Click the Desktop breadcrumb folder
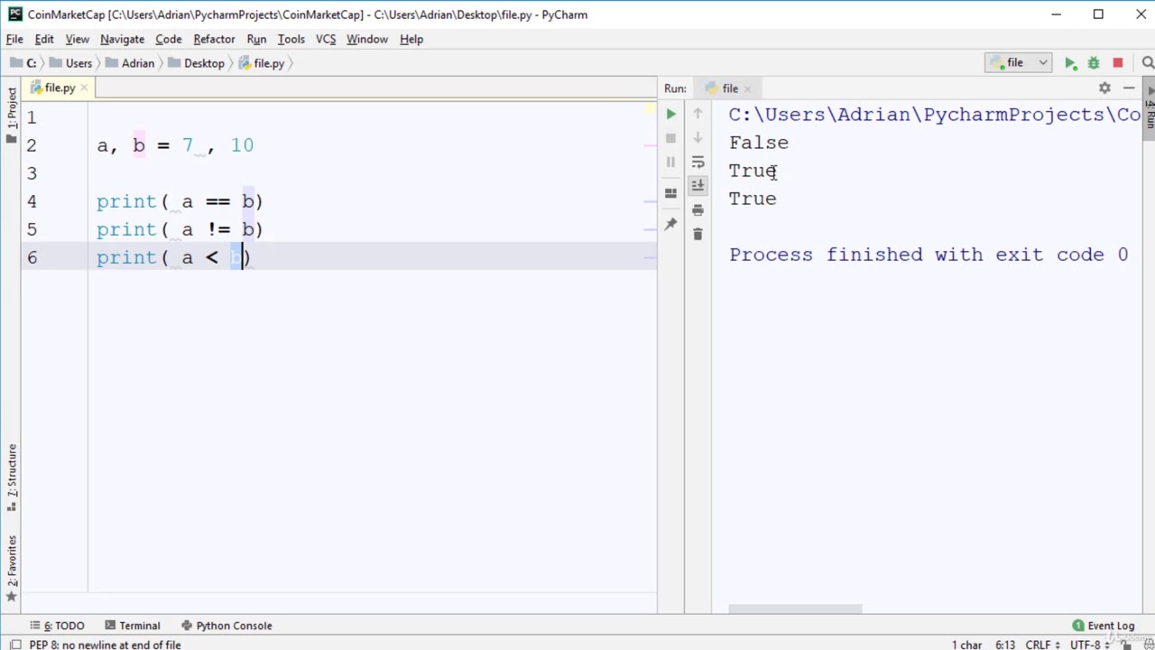 coord(196,63)
